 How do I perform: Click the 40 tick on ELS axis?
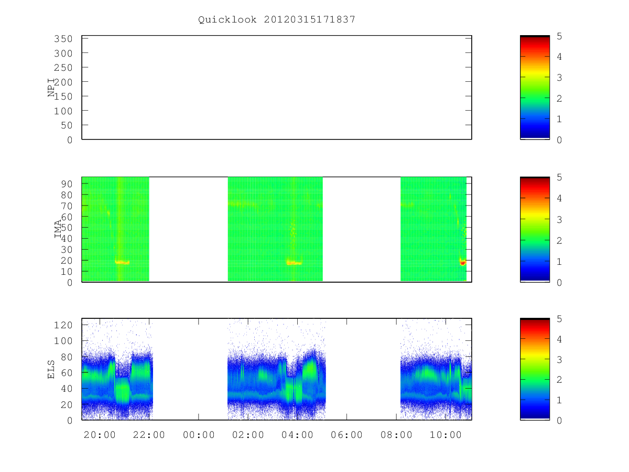[66, 389]
